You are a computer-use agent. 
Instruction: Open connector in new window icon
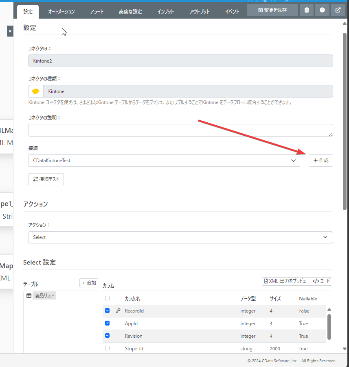point(338,10)
